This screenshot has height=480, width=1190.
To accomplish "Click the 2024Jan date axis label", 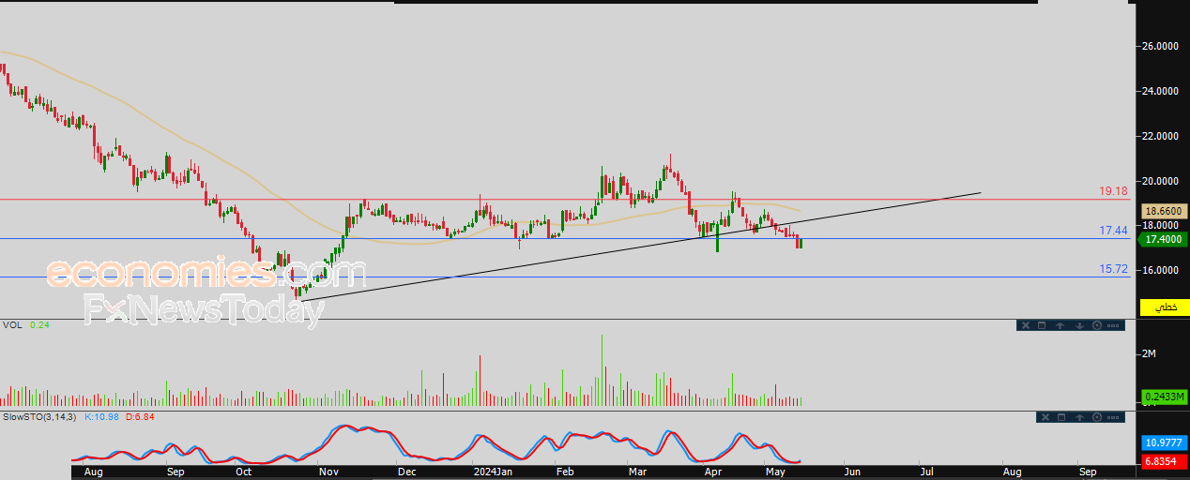I will [x=492, y=472].
